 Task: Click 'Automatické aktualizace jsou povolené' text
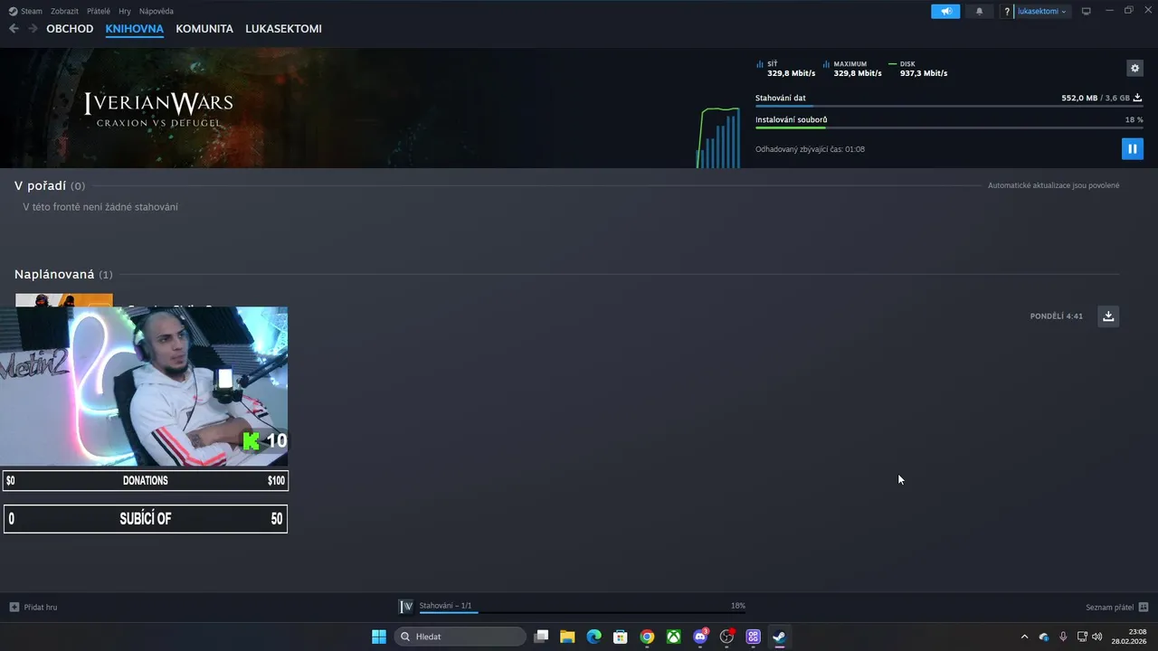coord(1053,185)
